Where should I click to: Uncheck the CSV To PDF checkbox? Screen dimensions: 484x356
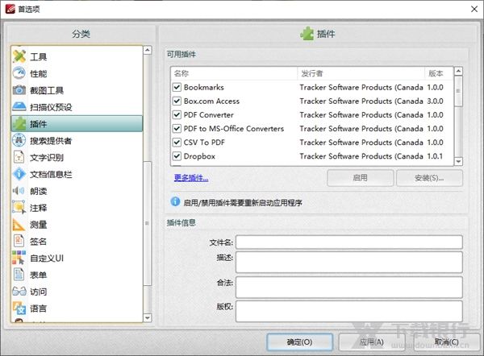tap(177, 142)
